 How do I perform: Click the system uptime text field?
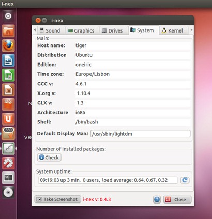[108, 180]
